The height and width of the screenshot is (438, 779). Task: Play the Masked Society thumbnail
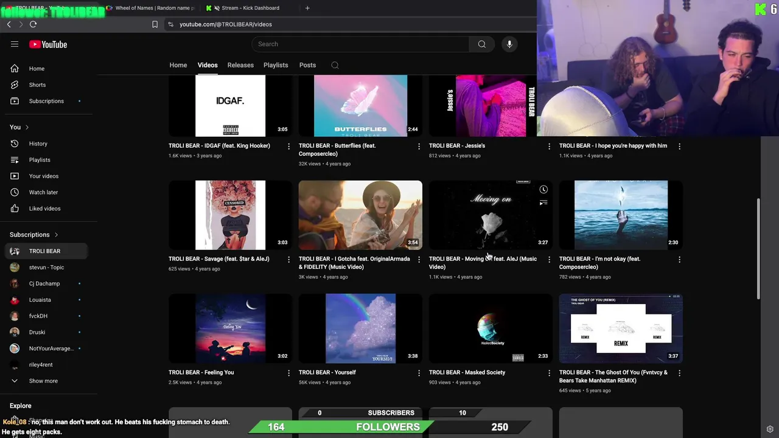click(491, 328)
